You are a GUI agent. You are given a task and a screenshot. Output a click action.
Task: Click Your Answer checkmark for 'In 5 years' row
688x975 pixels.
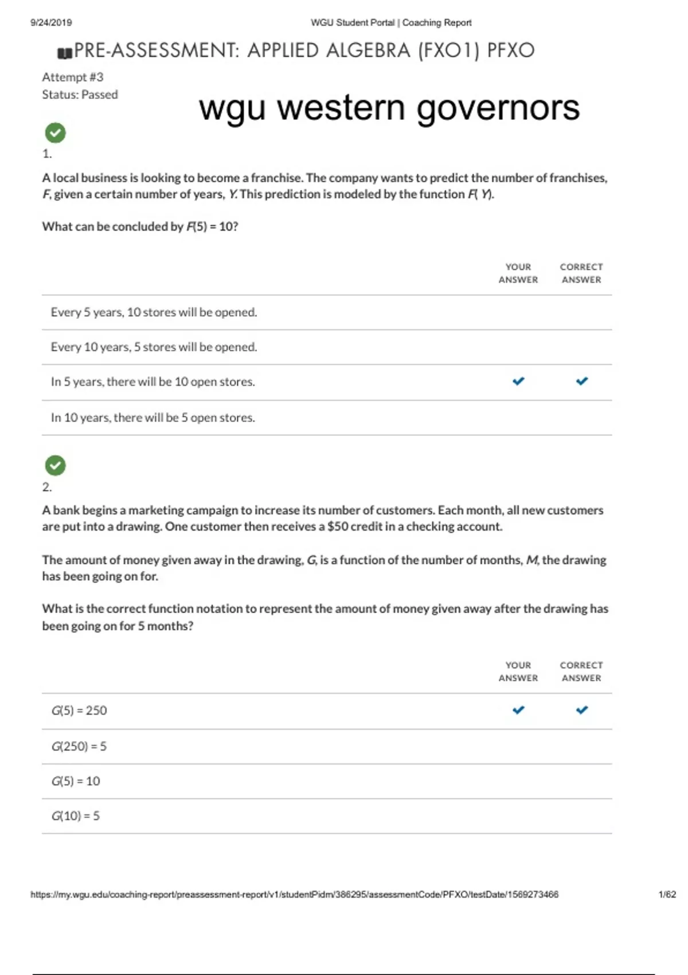pyautogui.click(x=518, y=381)
